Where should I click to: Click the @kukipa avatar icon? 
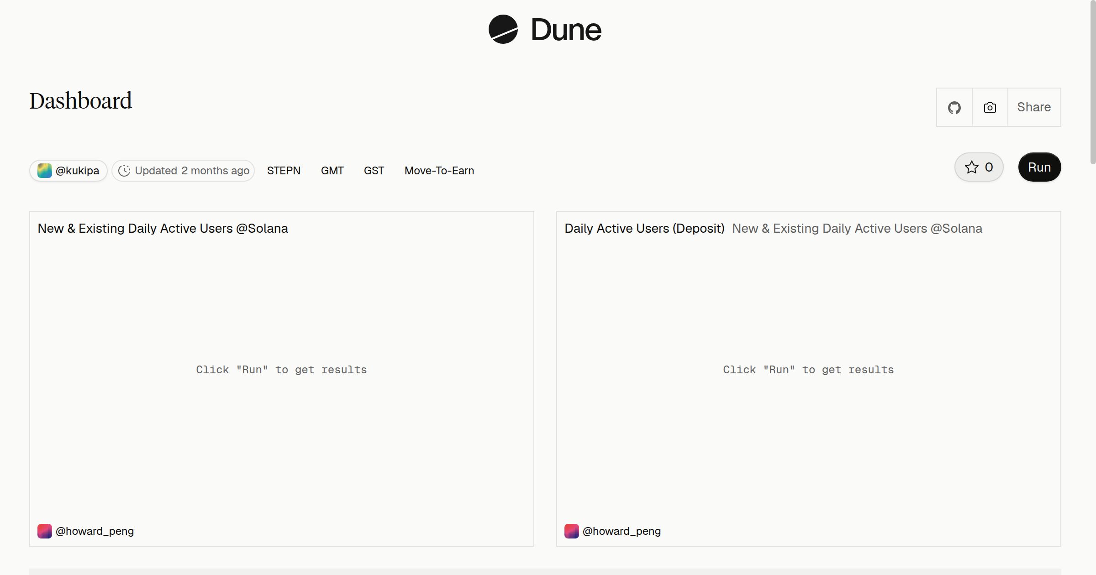[44, 171]
